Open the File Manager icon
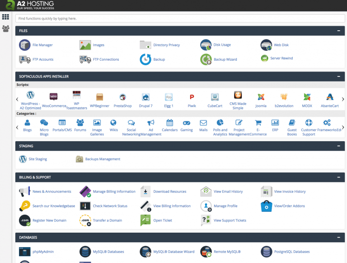This screenshot has height=263, width=347. pos(25,45)
